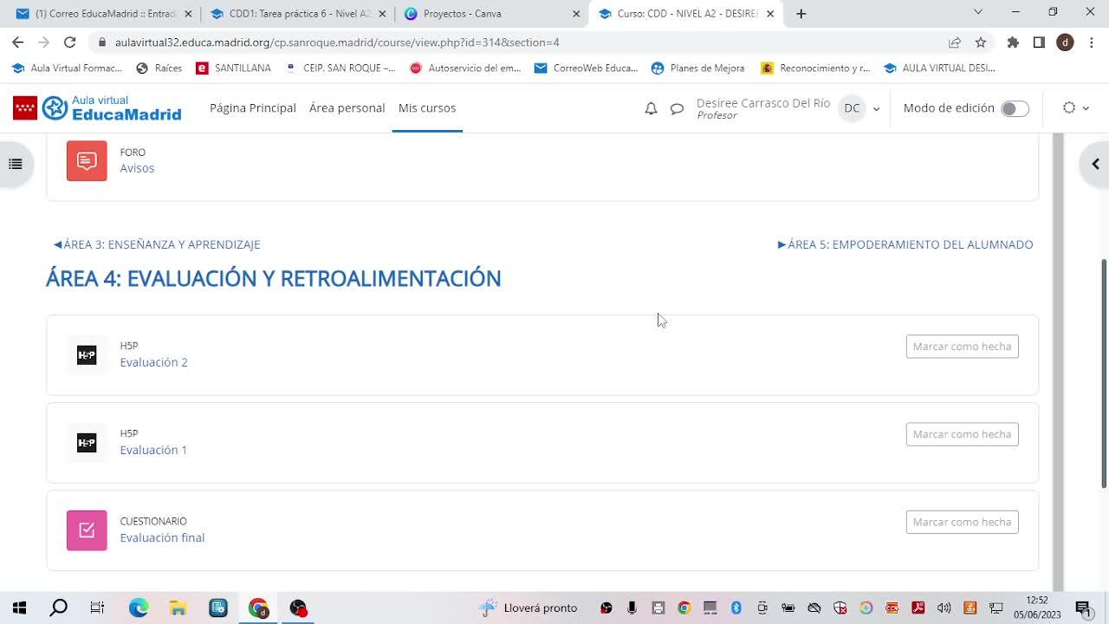Open the messaging chat bubble icon
This screenshot has height=624, width=1109.
click(x=678, y=108)
